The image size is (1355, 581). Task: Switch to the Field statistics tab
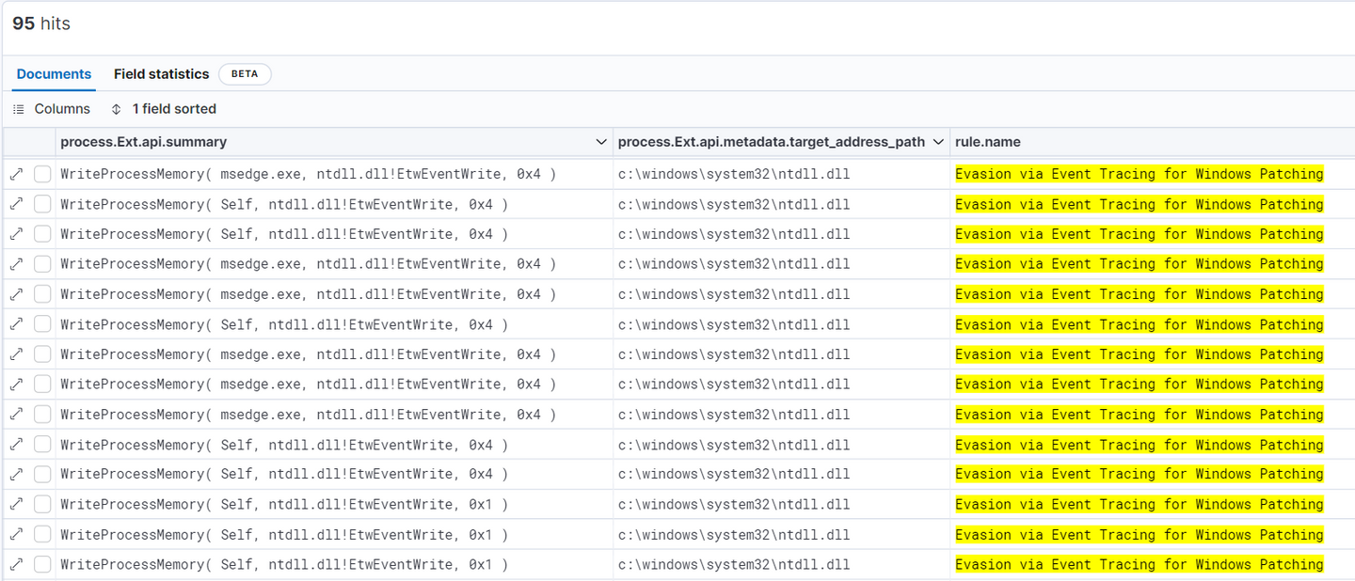(161, 73)
